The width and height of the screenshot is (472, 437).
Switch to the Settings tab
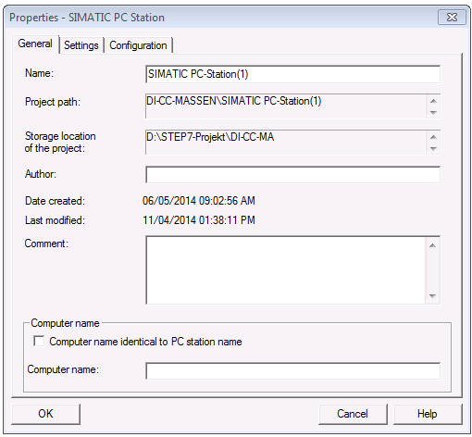81,45
